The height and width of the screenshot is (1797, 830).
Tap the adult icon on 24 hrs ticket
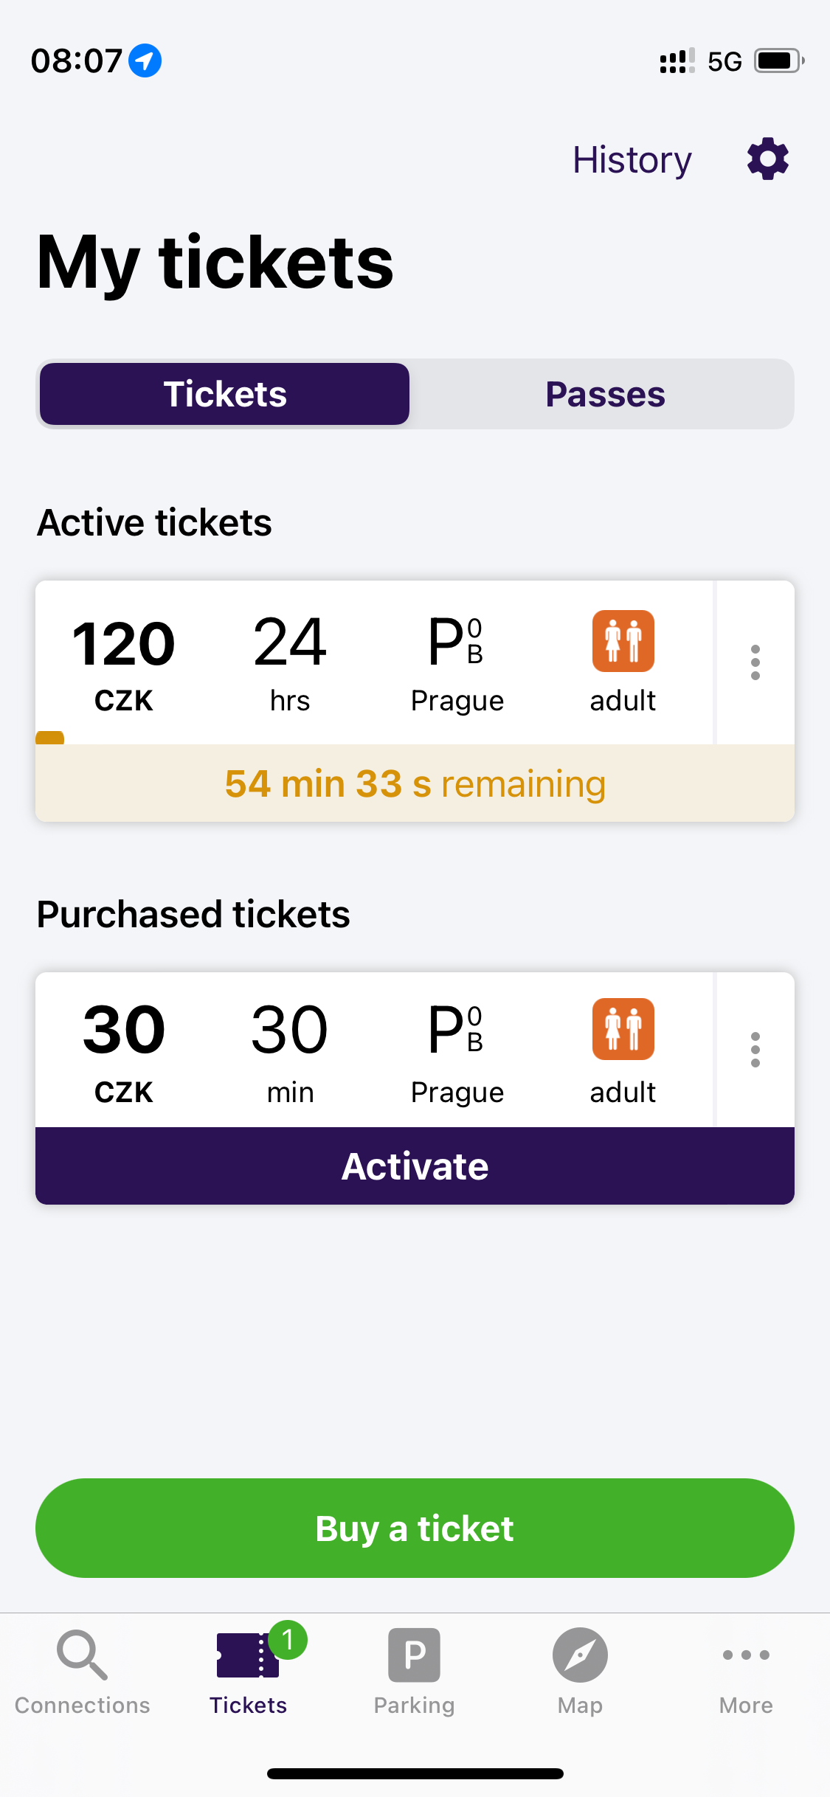click(x=623, y=641)
